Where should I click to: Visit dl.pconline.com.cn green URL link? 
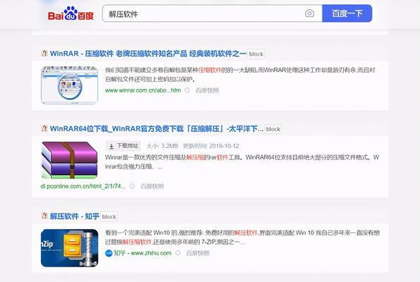click(x=83, y=186)
